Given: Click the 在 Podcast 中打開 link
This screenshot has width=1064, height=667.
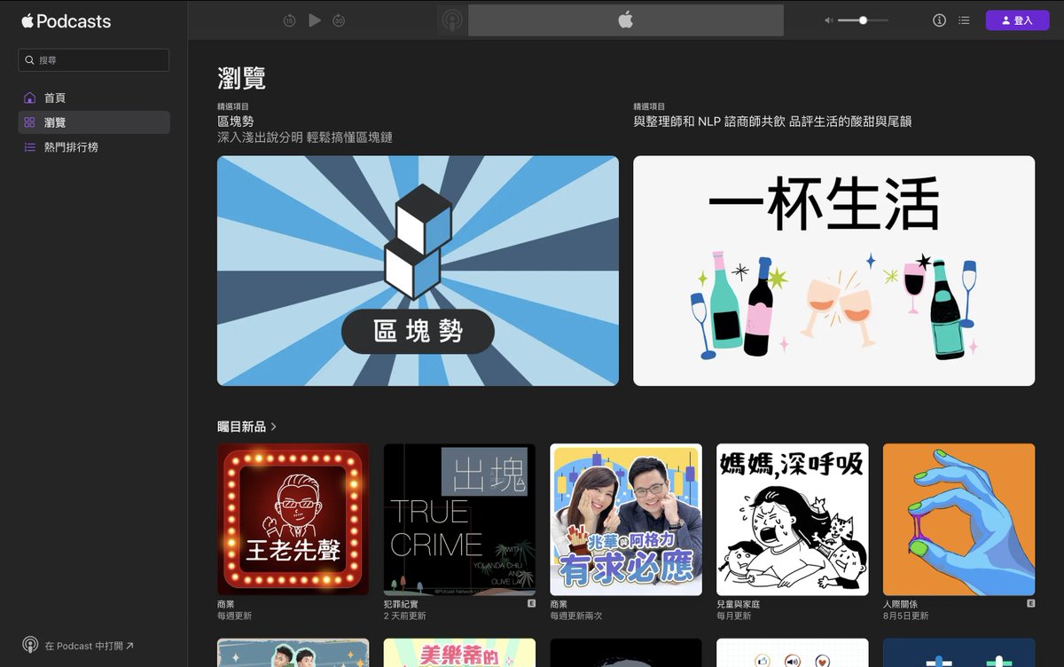Looking at the screenshot, I should (x=77, y=646).
